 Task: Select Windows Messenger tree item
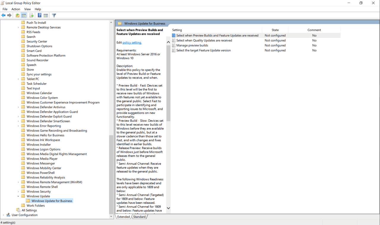[41, 163]
